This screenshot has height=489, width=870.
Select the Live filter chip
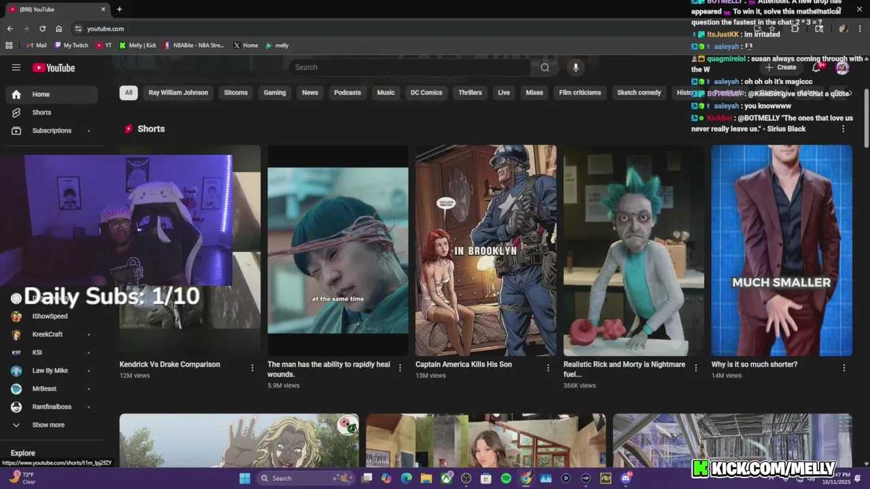tap(504, 92)
